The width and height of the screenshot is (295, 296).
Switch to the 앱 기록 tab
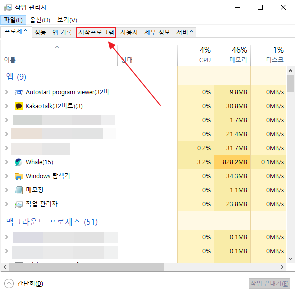click(62, 32)
